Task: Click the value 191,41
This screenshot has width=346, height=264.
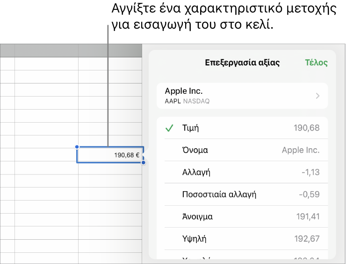Action: click(x=308, y=217)
